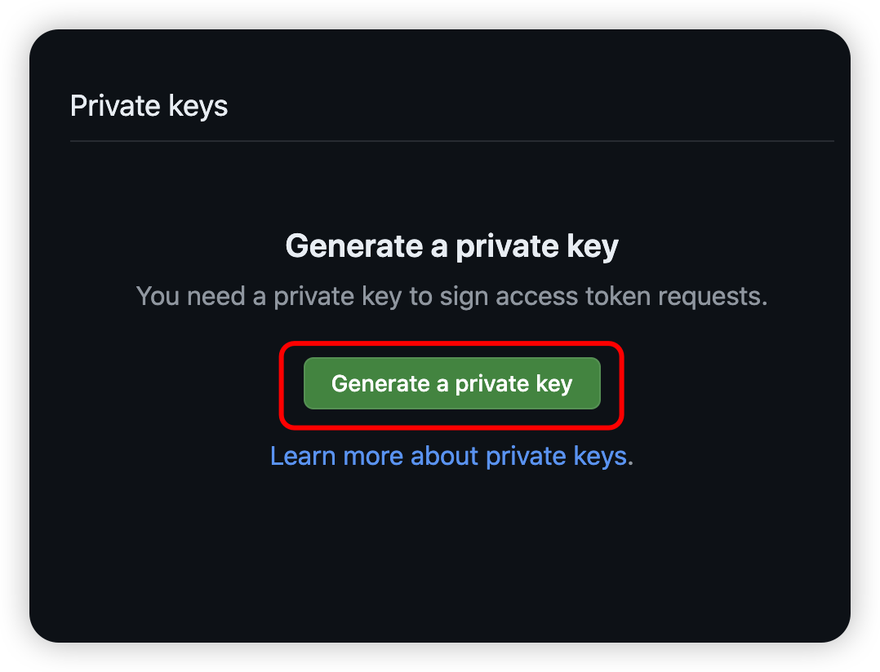Open the Learn more about private keys link
Image resolution: width=880 pixels, height=672 pixels.
click(x=448, y=456)
